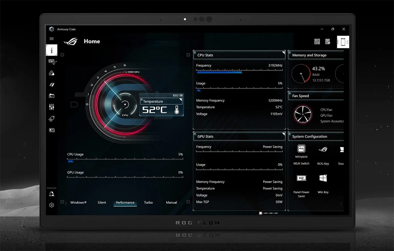Open Game Library folder sidebar icon

click(x=52, y=96)
